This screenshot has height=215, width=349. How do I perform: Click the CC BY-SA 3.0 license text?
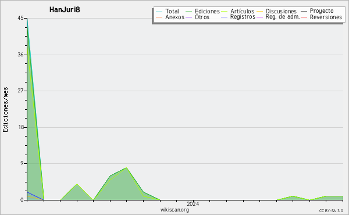331,211
